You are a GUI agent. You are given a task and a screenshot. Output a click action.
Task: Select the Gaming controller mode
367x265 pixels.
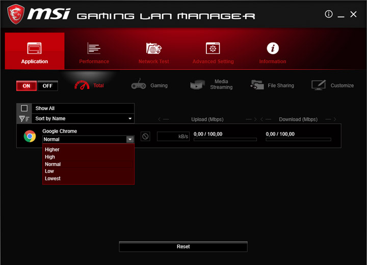coord(149,85)
